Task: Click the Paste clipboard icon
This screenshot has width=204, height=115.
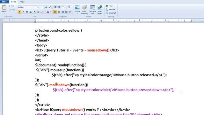Action: [x=4, y=7]
